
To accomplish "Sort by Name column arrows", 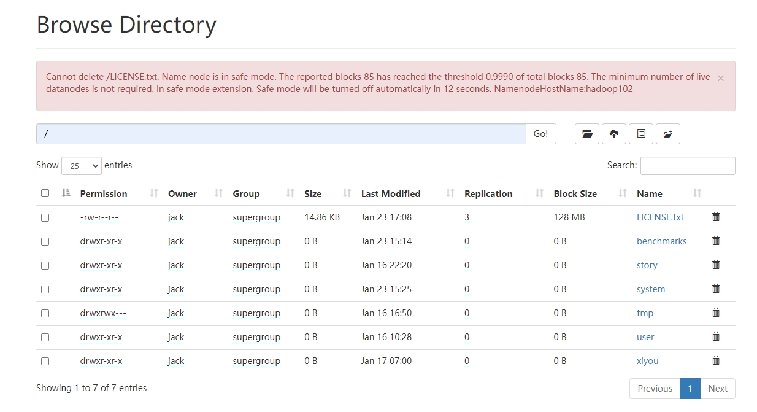I will click(697, 193).
